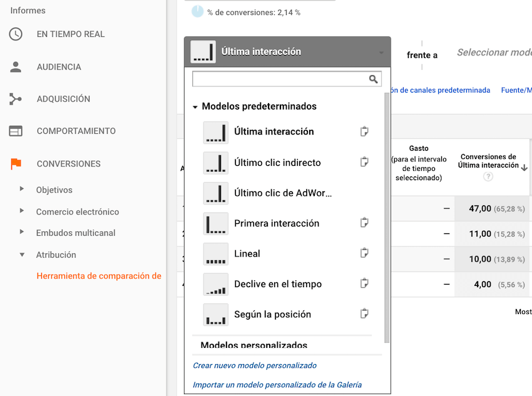Click the Gasto column header
This screenshot has height=396, width=532.
coord(419,163)
